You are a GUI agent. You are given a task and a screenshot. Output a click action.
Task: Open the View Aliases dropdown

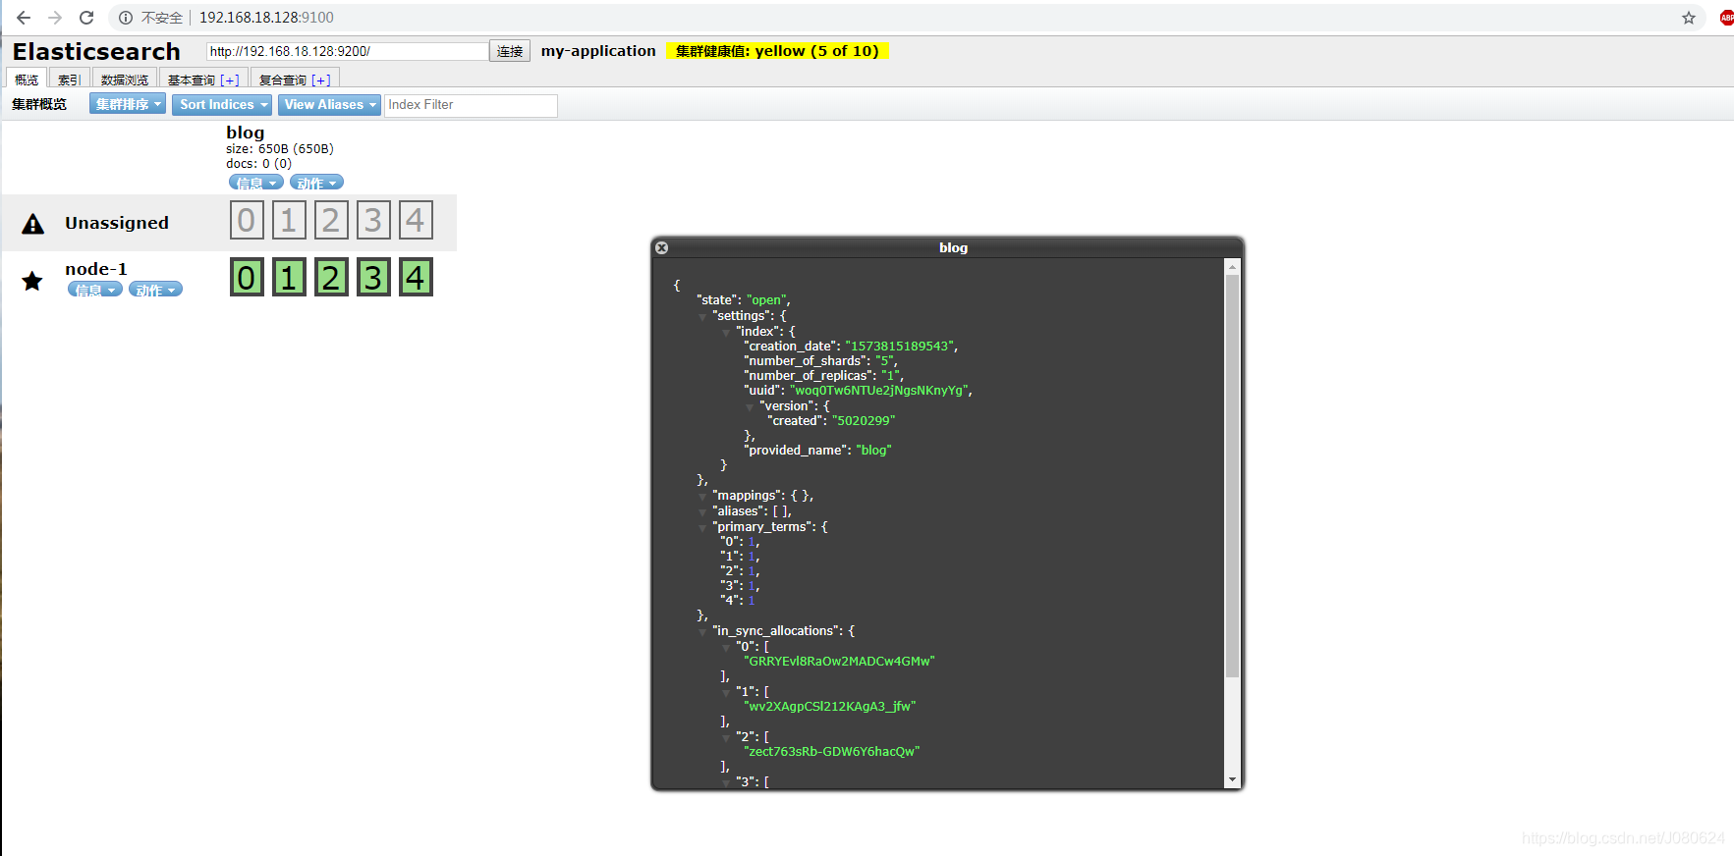pos(329,104)
